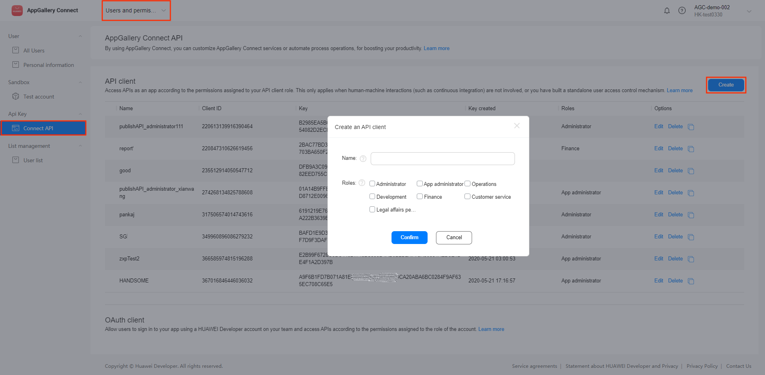The height and width of the screenshot is (375, 765).
Task: Check the Administrator role checkbox
Action: point(372,183)
